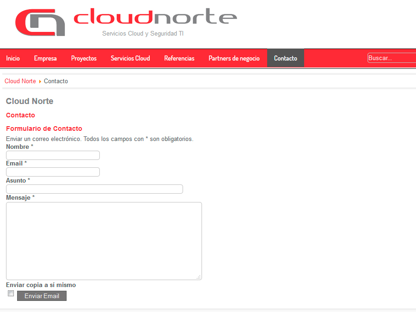Click the Email * field label
Viewport: 416px width, 312px height.
pos(17,164)
